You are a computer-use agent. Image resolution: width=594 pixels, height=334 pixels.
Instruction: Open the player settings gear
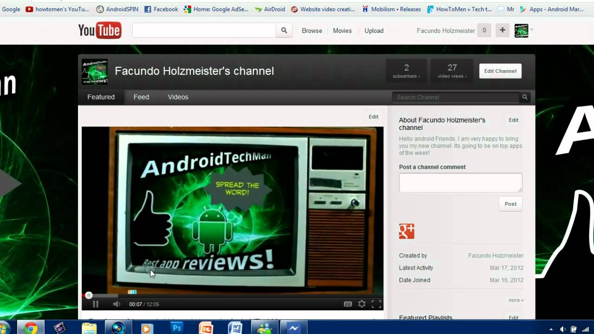coord(362,304)
